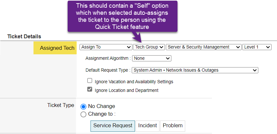
Task: Click the purple Self option annotation callout
Action: coord(122,16)
